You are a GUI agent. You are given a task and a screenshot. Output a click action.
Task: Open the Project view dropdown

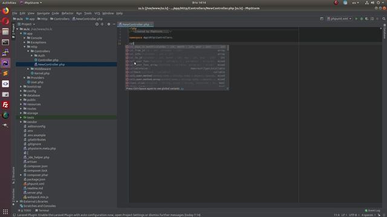click(27, 24)
